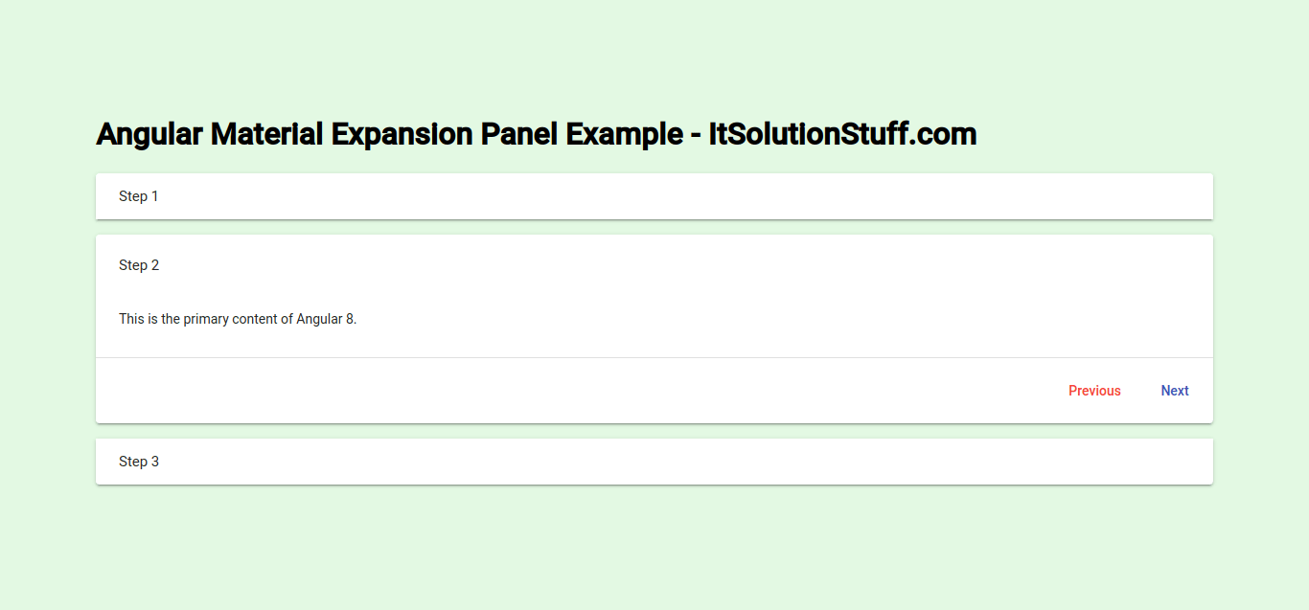This screenshot has height=610, width=1309.
Task: Collapse the Step 2 panel header
Action: pyautogui.click(x=654, y=265)
